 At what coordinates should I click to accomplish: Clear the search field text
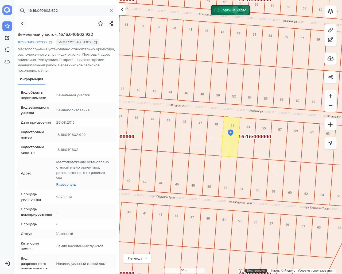[111, 11]
